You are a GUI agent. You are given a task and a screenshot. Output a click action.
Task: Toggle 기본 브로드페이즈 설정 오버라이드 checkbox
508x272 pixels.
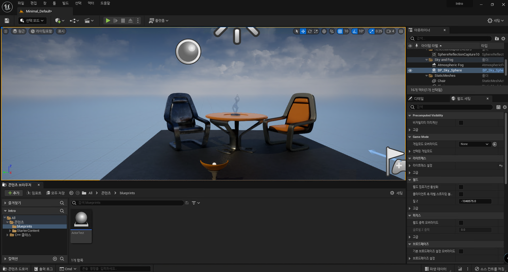(461, 251)
